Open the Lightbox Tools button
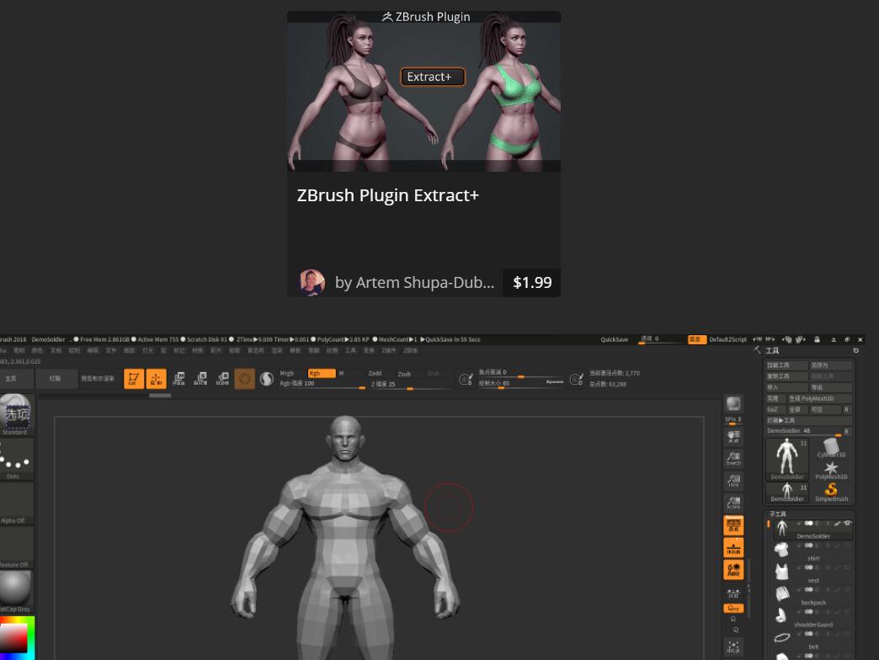Image resolution: width=879 pixels, height=660 pixels. coord(809,421)
